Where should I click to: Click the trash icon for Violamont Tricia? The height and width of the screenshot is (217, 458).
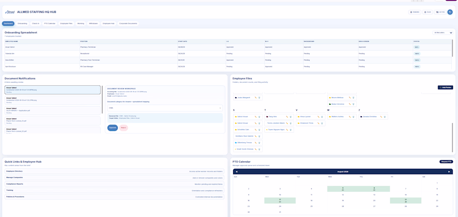[322, 123]
